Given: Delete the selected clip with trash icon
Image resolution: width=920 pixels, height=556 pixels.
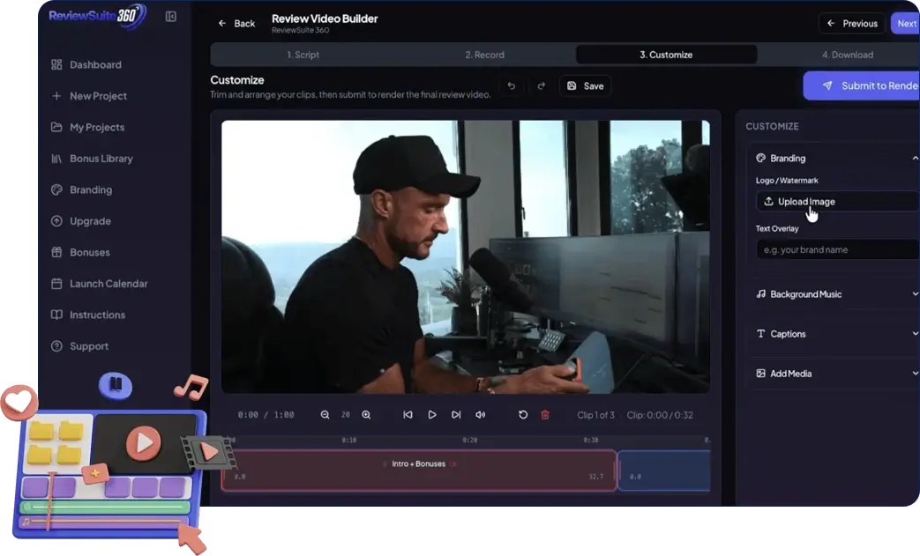Looking at the screenshot, I should point(545,415).
